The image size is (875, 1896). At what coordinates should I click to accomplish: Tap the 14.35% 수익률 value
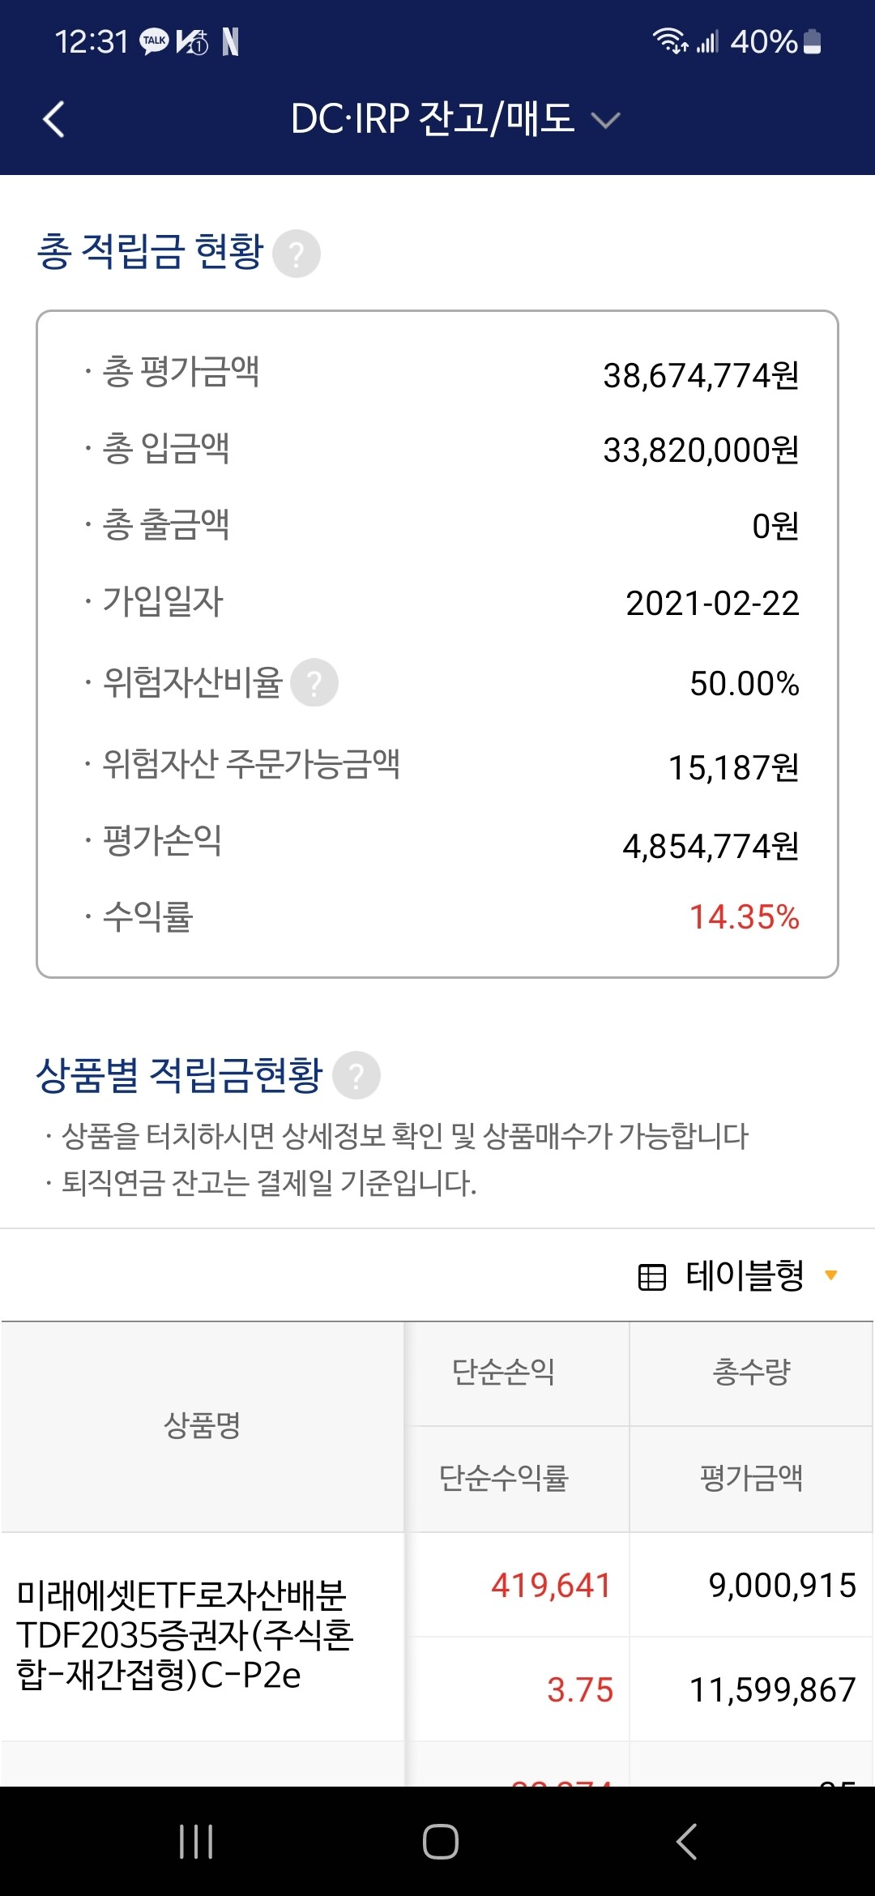tap(744, 917)
